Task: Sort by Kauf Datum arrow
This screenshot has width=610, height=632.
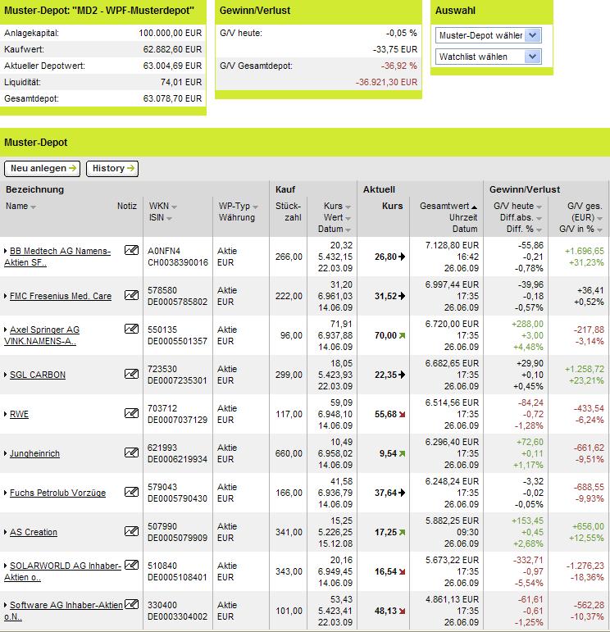Action: (x=348, y=230)
